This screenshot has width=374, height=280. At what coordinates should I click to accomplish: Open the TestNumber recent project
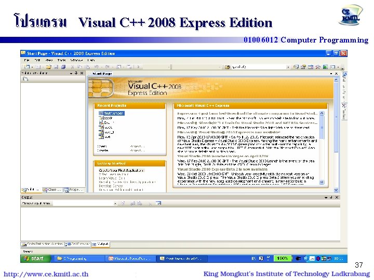(x=111, y=114)
